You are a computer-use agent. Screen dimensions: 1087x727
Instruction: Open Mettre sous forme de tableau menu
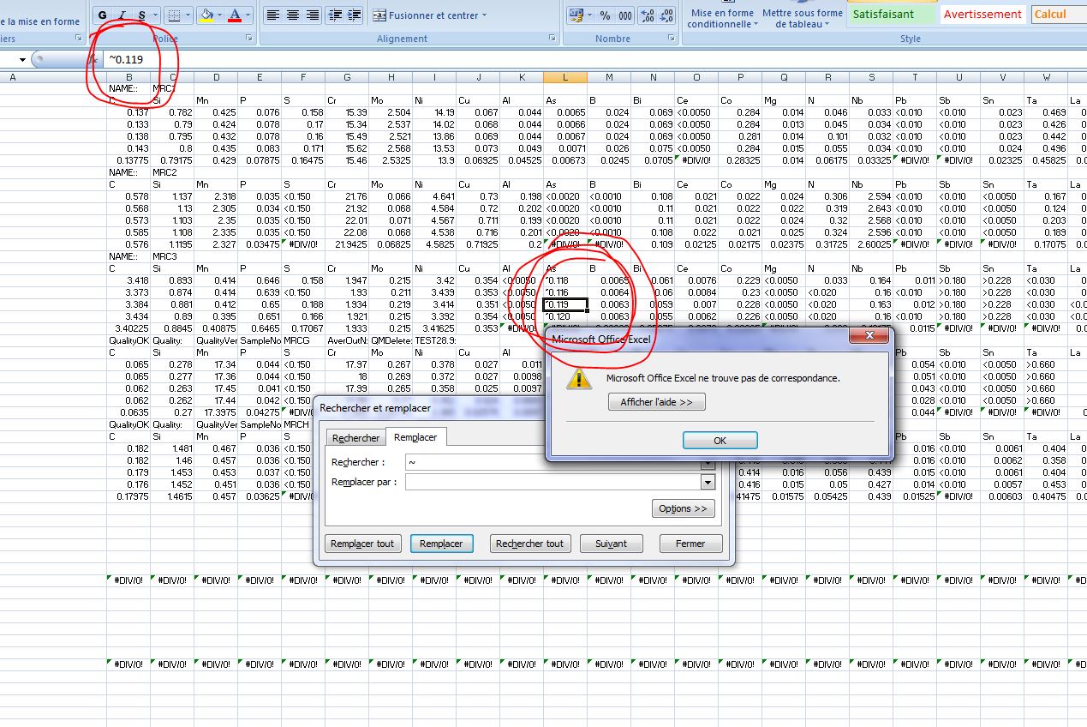802,18
